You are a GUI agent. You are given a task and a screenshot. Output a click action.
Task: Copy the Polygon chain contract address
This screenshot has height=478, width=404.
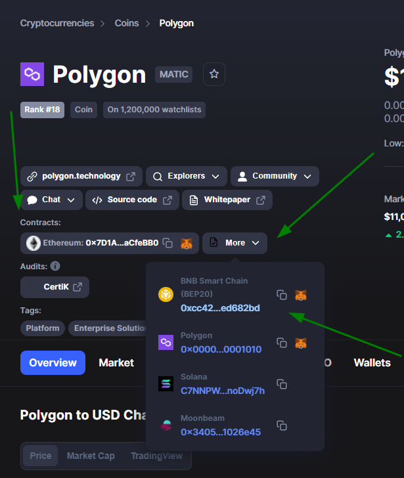pos(282,343)
